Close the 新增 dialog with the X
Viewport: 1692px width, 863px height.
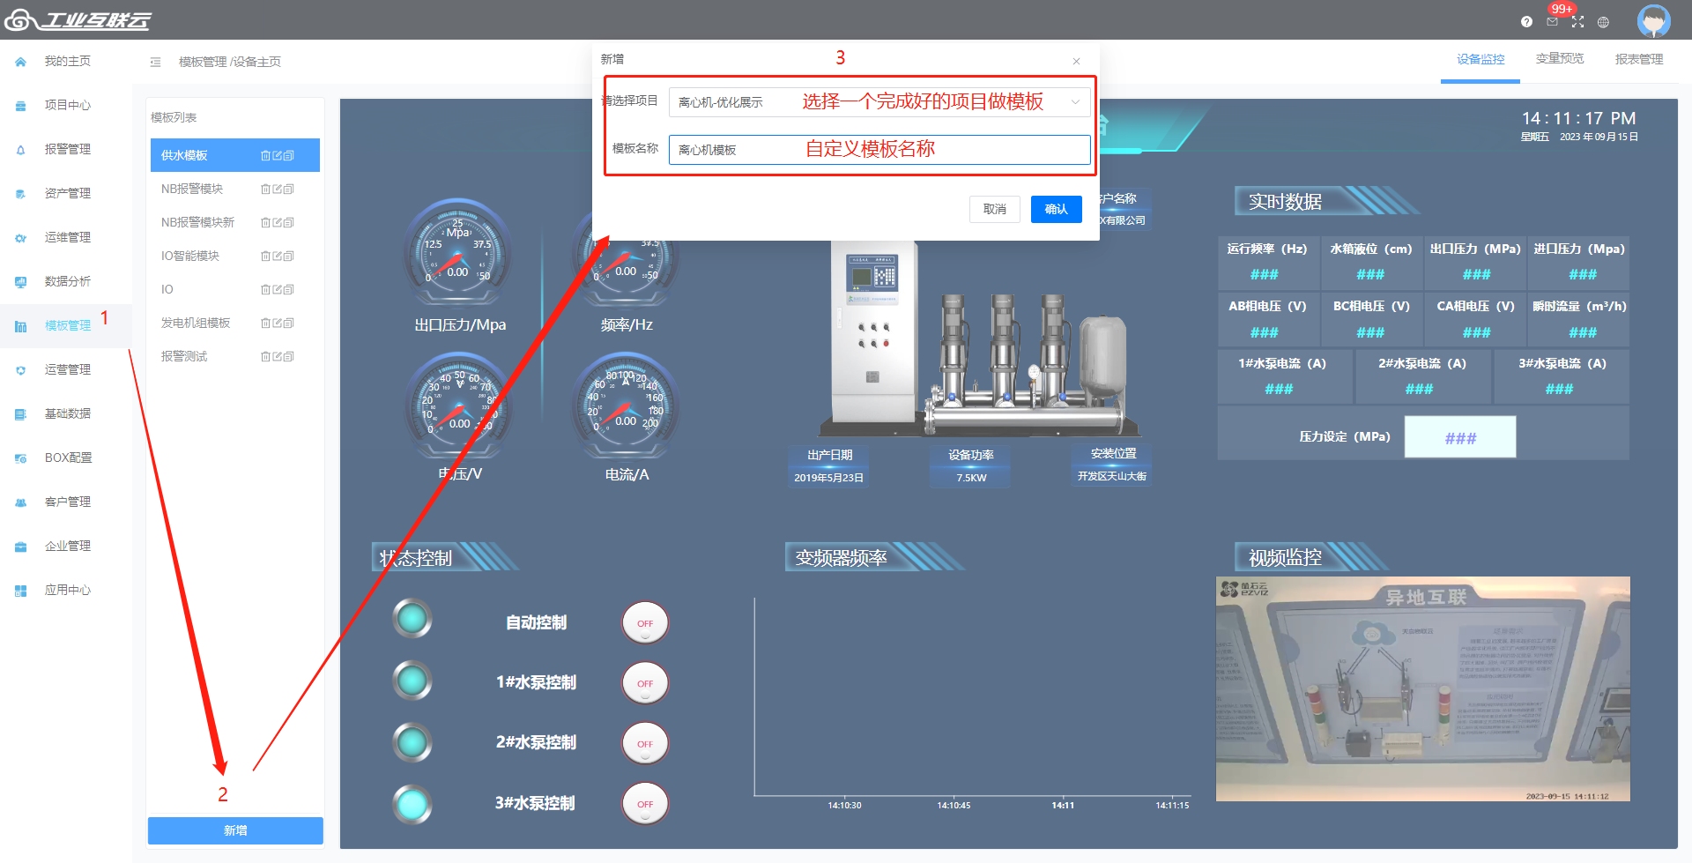pyautogui.click(x=1076, y=61)
